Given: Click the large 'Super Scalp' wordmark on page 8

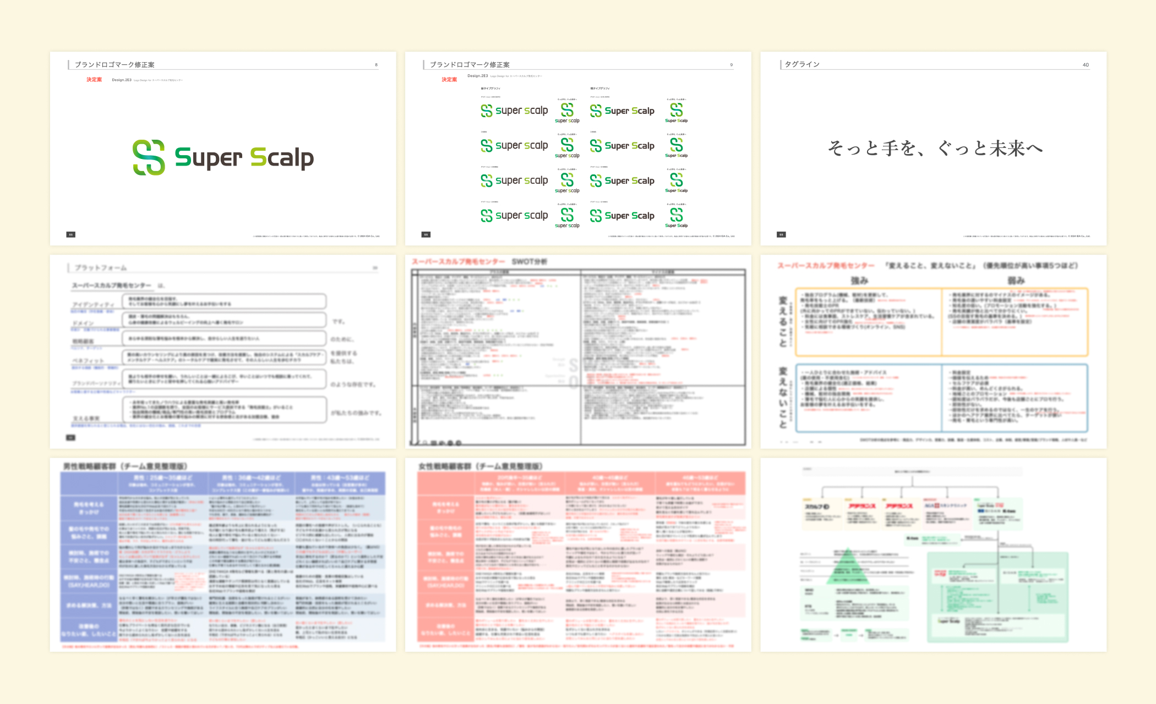Looking at the screenshot, I should pos(244,158).
